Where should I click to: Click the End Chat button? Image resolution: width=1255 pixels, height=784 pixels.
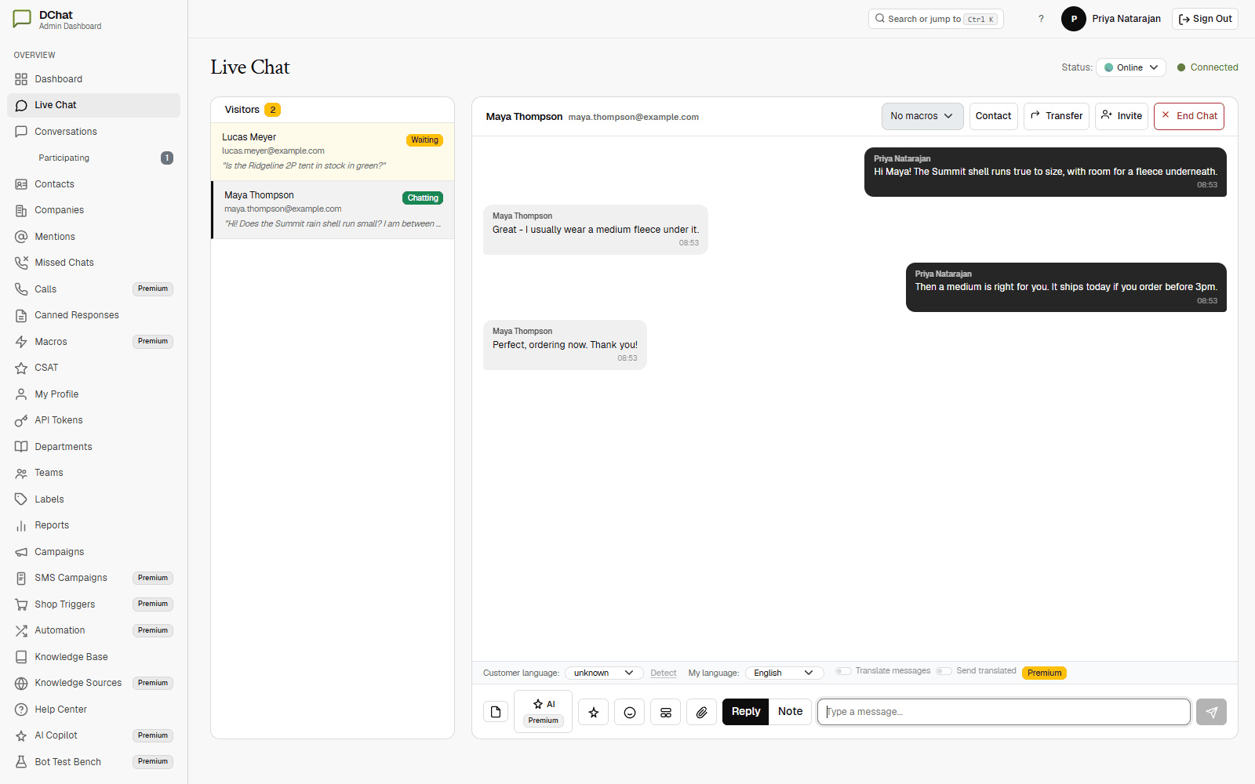(1189, 116)
